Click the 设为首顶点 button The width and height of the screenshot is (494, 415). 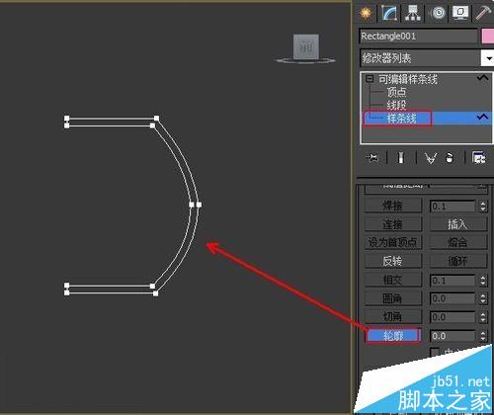pyautogui.click(x=393, y=243)
